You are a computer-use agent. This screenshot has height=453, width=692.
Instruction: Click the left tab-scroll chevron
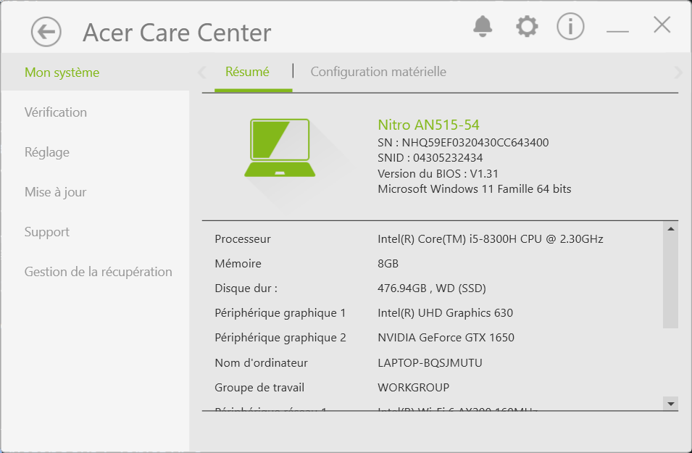(202, 72)
